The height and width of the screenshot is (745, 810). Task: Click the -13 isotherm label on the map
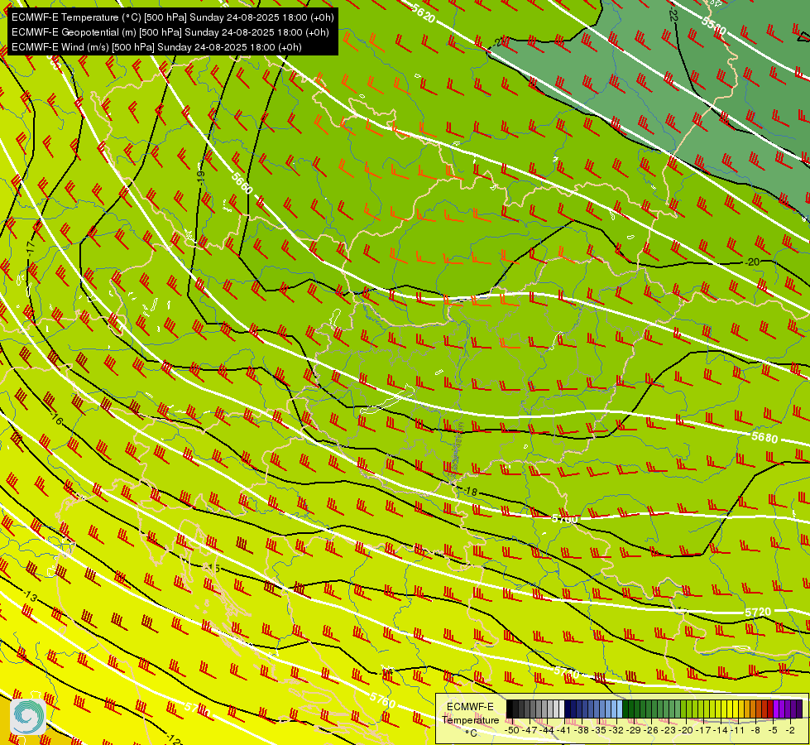(30, 596)
